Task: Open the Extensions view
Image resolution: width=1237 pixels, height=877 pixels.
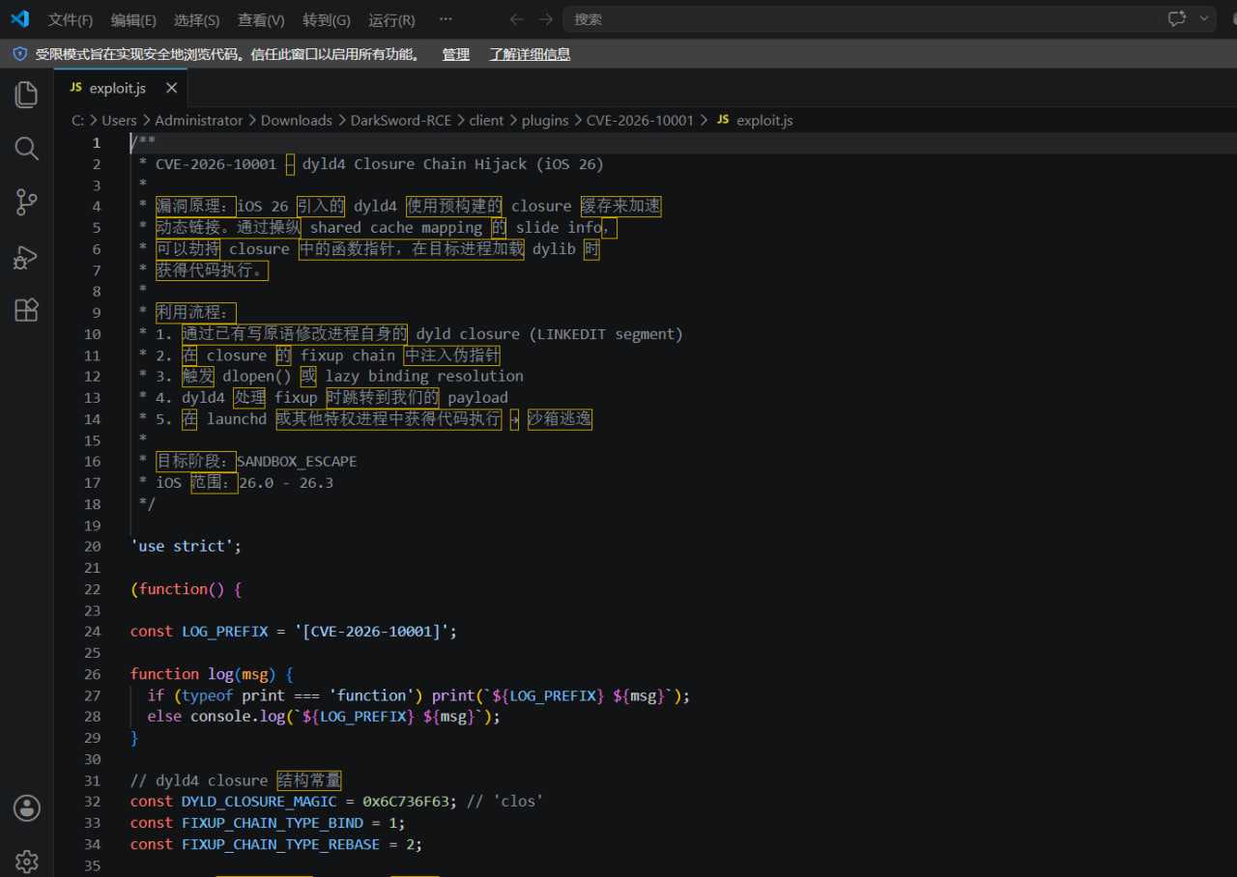Action: [x=26, y=310]
